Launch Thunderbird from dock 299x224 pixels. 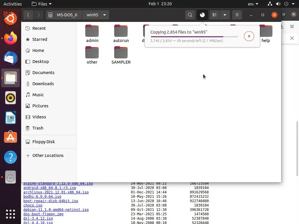click(x=11, y=58)
